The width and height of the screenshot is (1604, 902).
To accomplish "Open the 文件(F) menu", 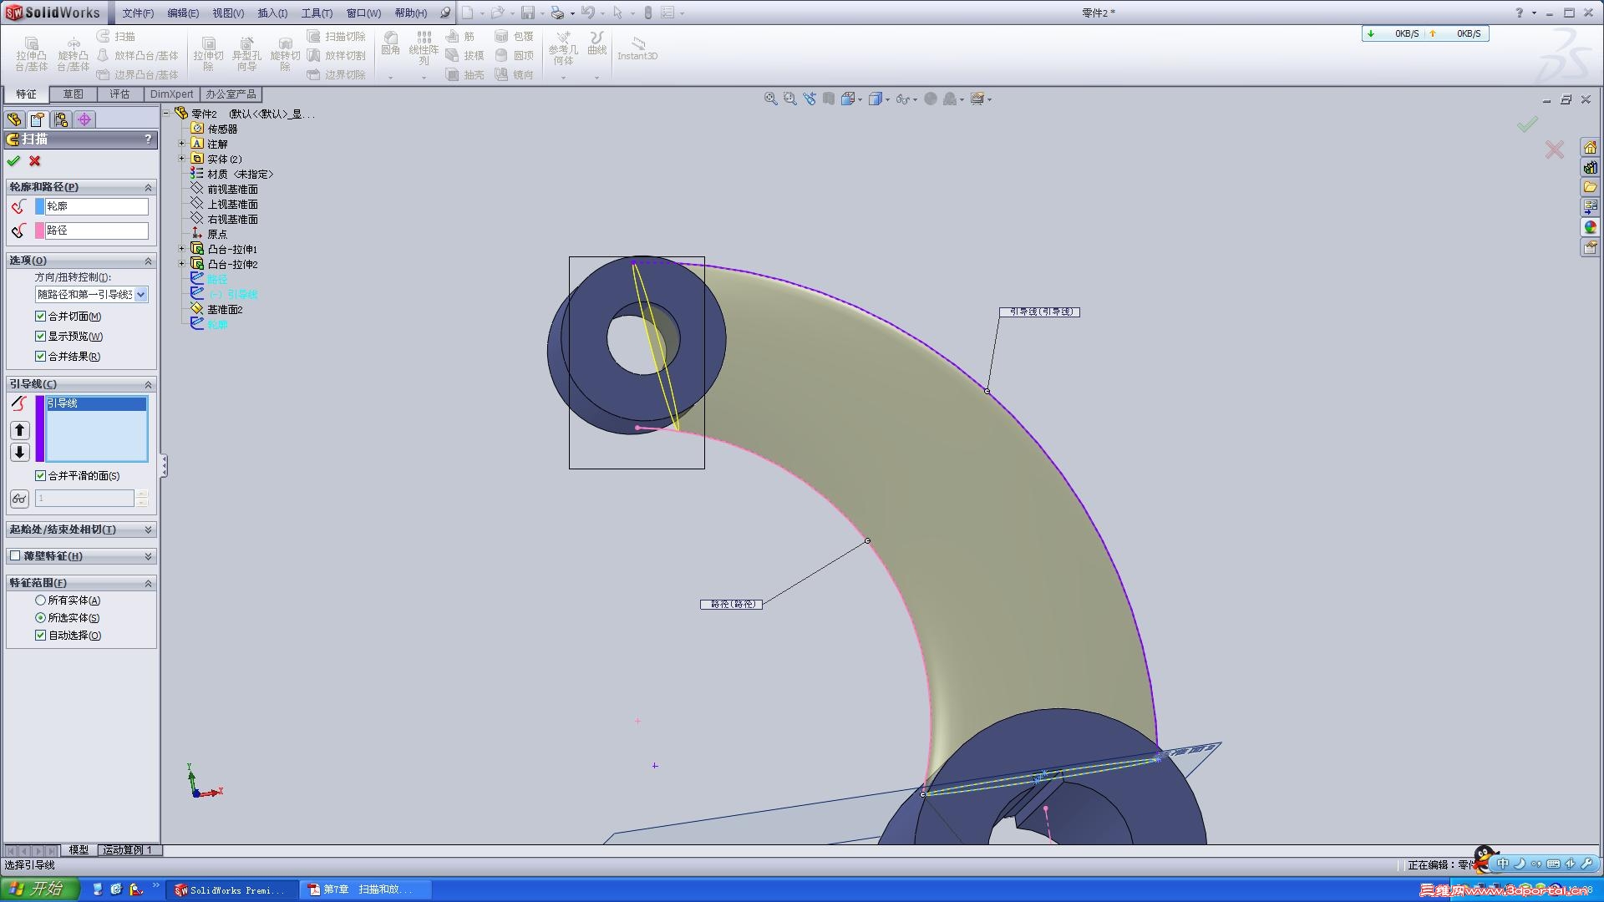I will coord(138,13).
